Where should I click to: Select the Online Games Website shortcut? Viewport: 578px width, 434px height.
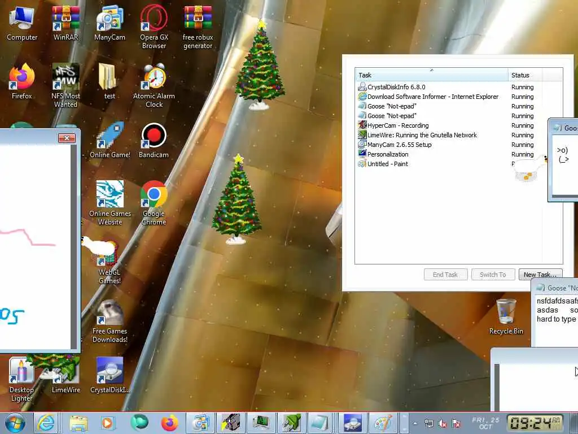[x=110, y=203]
